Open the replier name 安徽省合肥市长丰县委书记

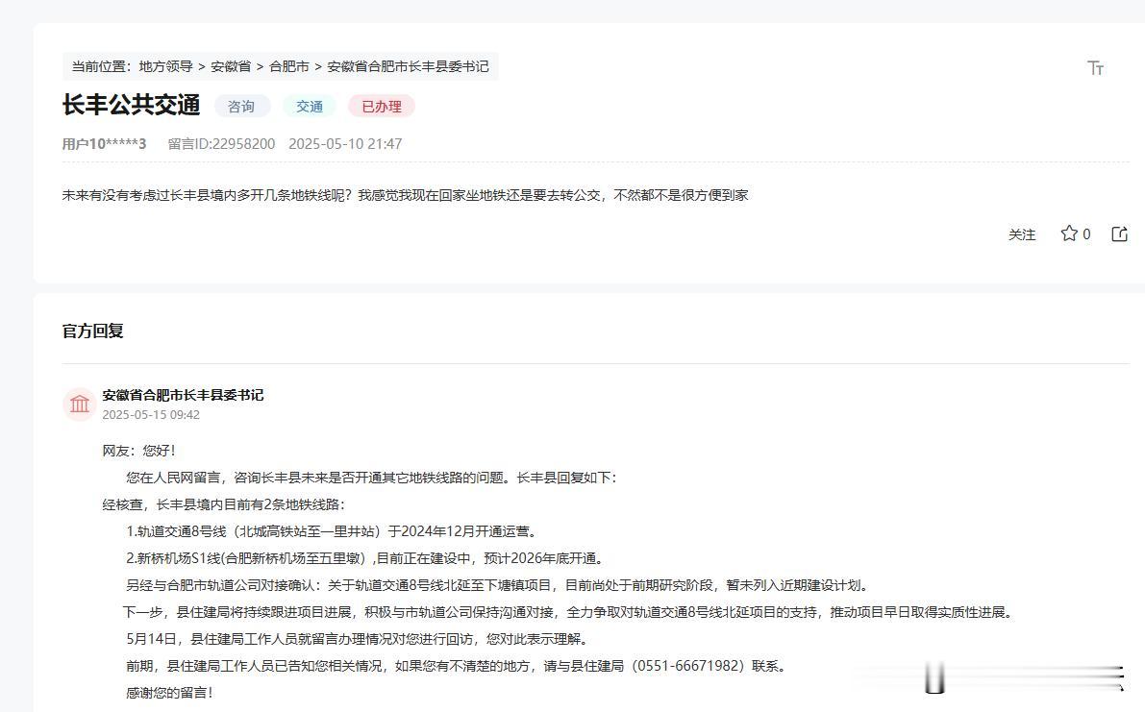click(x=183, y=395)
